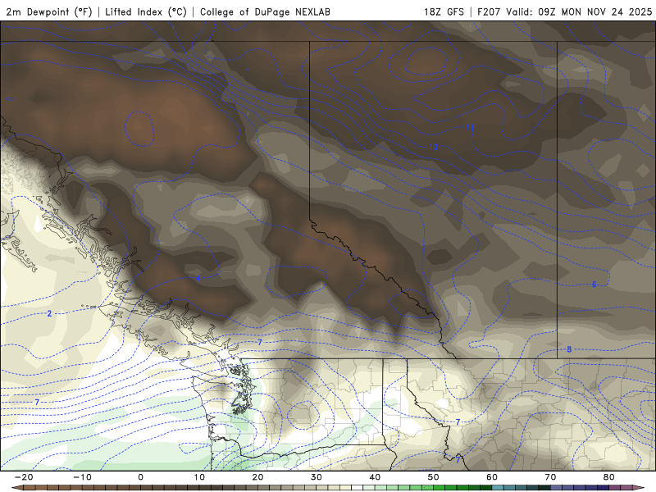Click the blue contour label "2"
The image size is (656, 492).
(x=49, y=313)
